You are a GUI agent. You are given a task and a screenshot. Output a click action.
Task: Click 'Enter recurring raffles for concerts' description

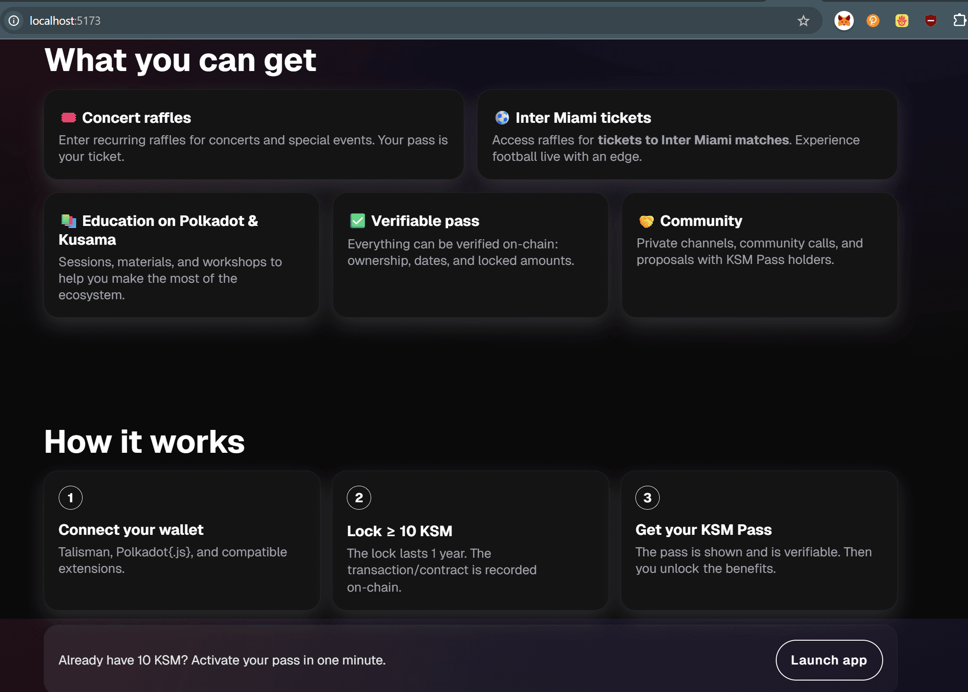pos(253,148)
